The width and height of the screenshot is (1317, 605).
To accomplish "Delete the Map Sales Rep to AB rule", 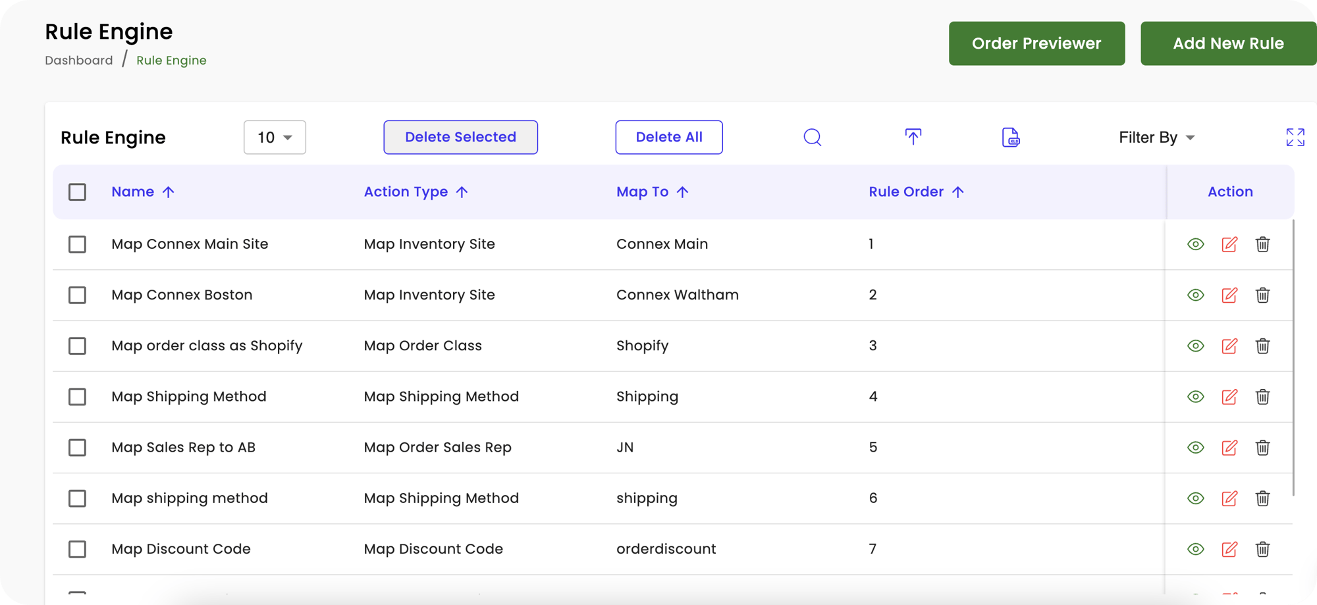I will click(1262, 448).
